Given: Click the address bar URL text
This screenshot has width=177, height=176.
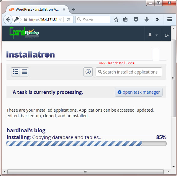Looking at the screenshot, I should [x=43, y=20].
